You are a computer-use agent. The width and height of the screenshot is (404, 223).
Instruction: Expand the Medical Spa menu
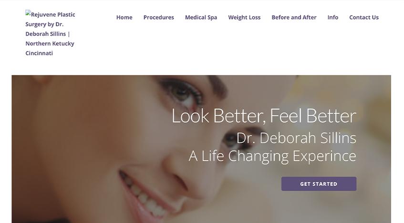point(201,17)
